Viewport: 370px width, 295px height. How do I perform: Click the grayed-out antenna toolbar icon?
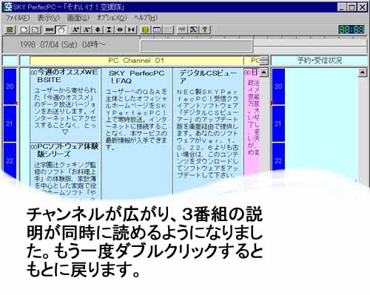pos(182,30)
